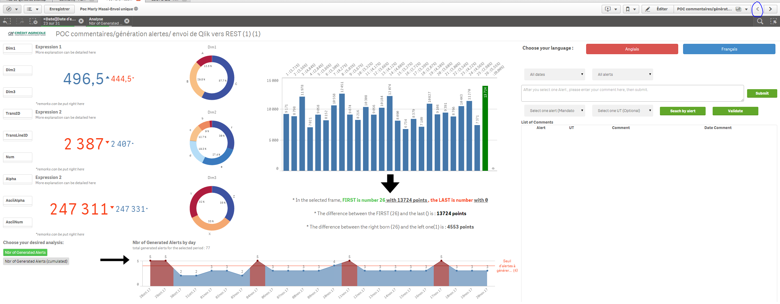Click the Comment column header
Viewport: 780px width, 304px height.
click(621, 128)
